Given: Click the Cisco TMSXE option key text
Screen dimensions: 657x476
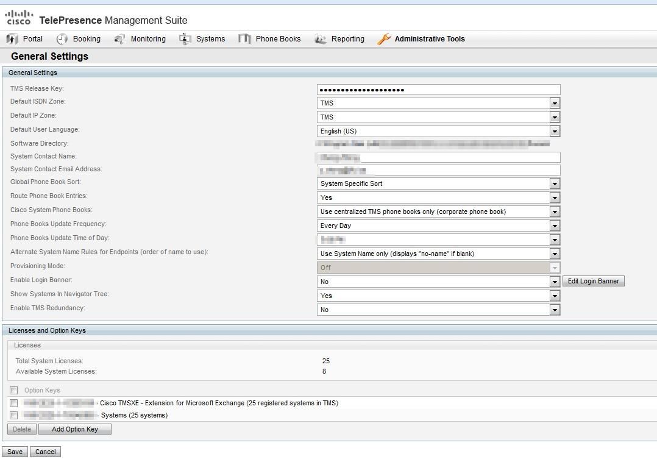Looking at the screenshot, I should coord(219,403).
